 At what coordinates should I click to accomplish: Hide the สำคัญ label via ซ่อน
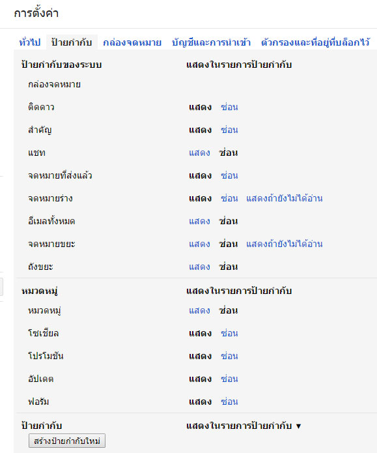tap(229, 130)
